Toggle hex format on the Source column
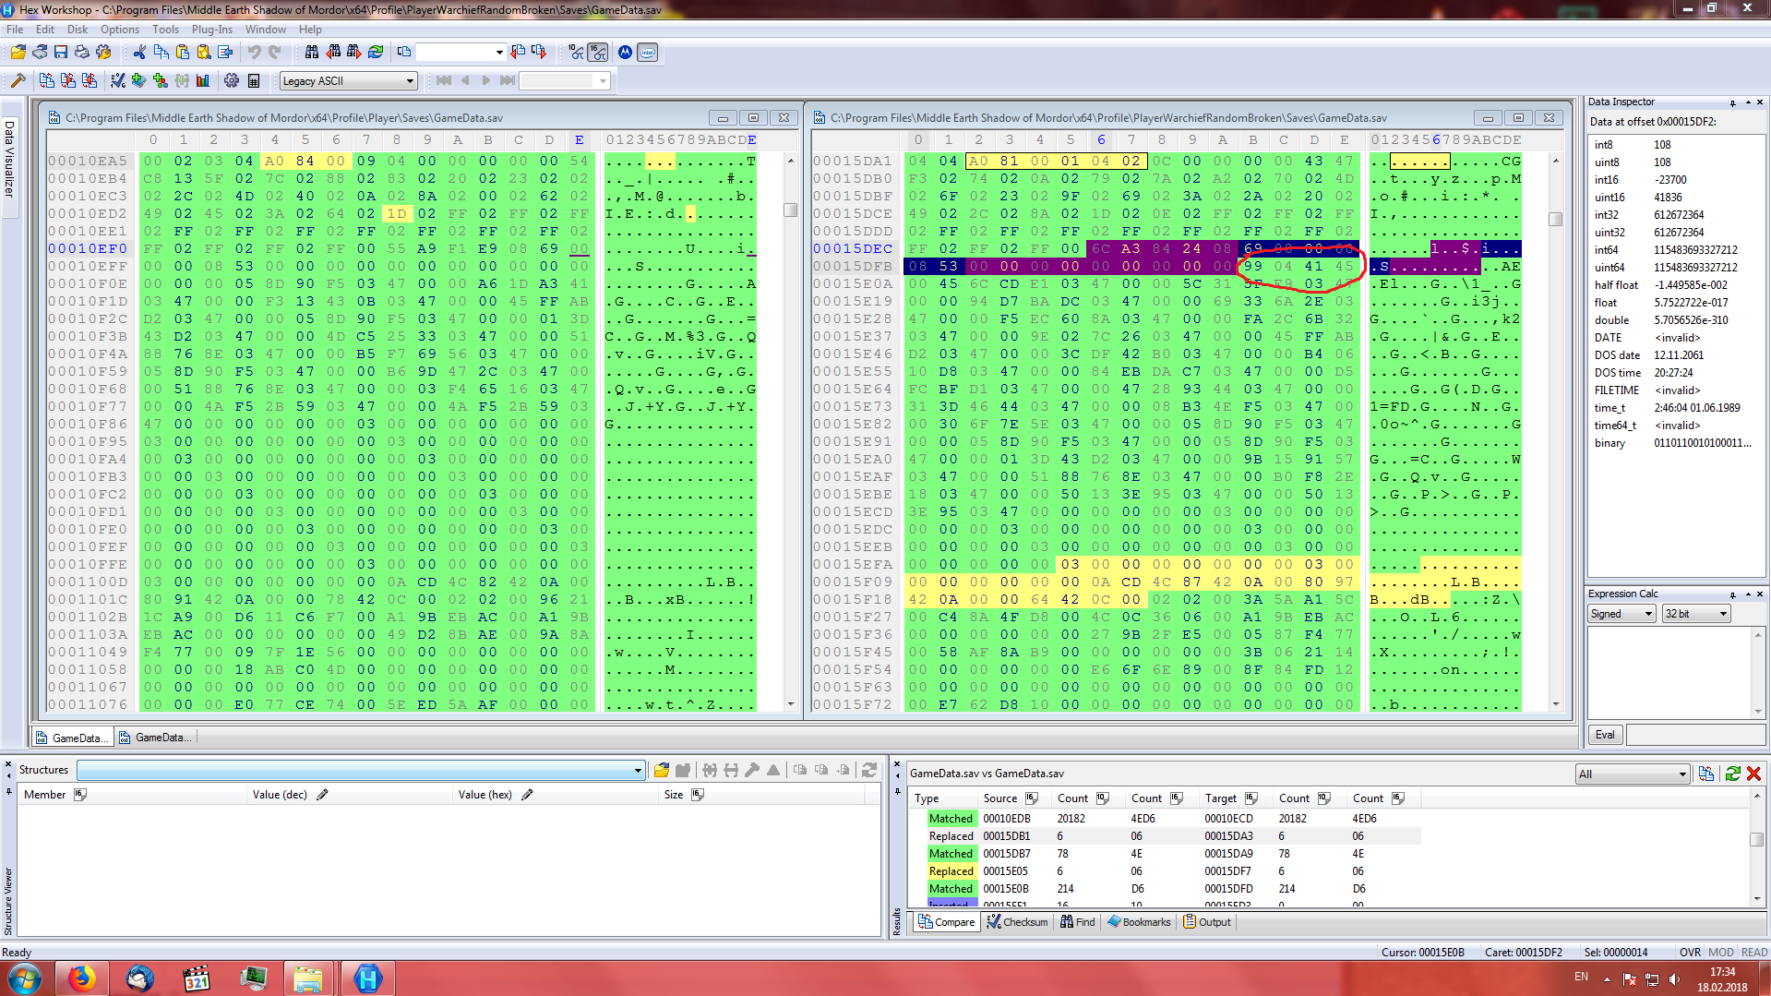Viewport: 1771px width, 996px height. 1031,798
